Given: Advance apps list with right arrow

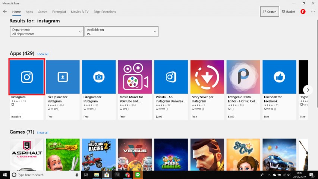Looking at the screenshot, I should coord(308,90).
